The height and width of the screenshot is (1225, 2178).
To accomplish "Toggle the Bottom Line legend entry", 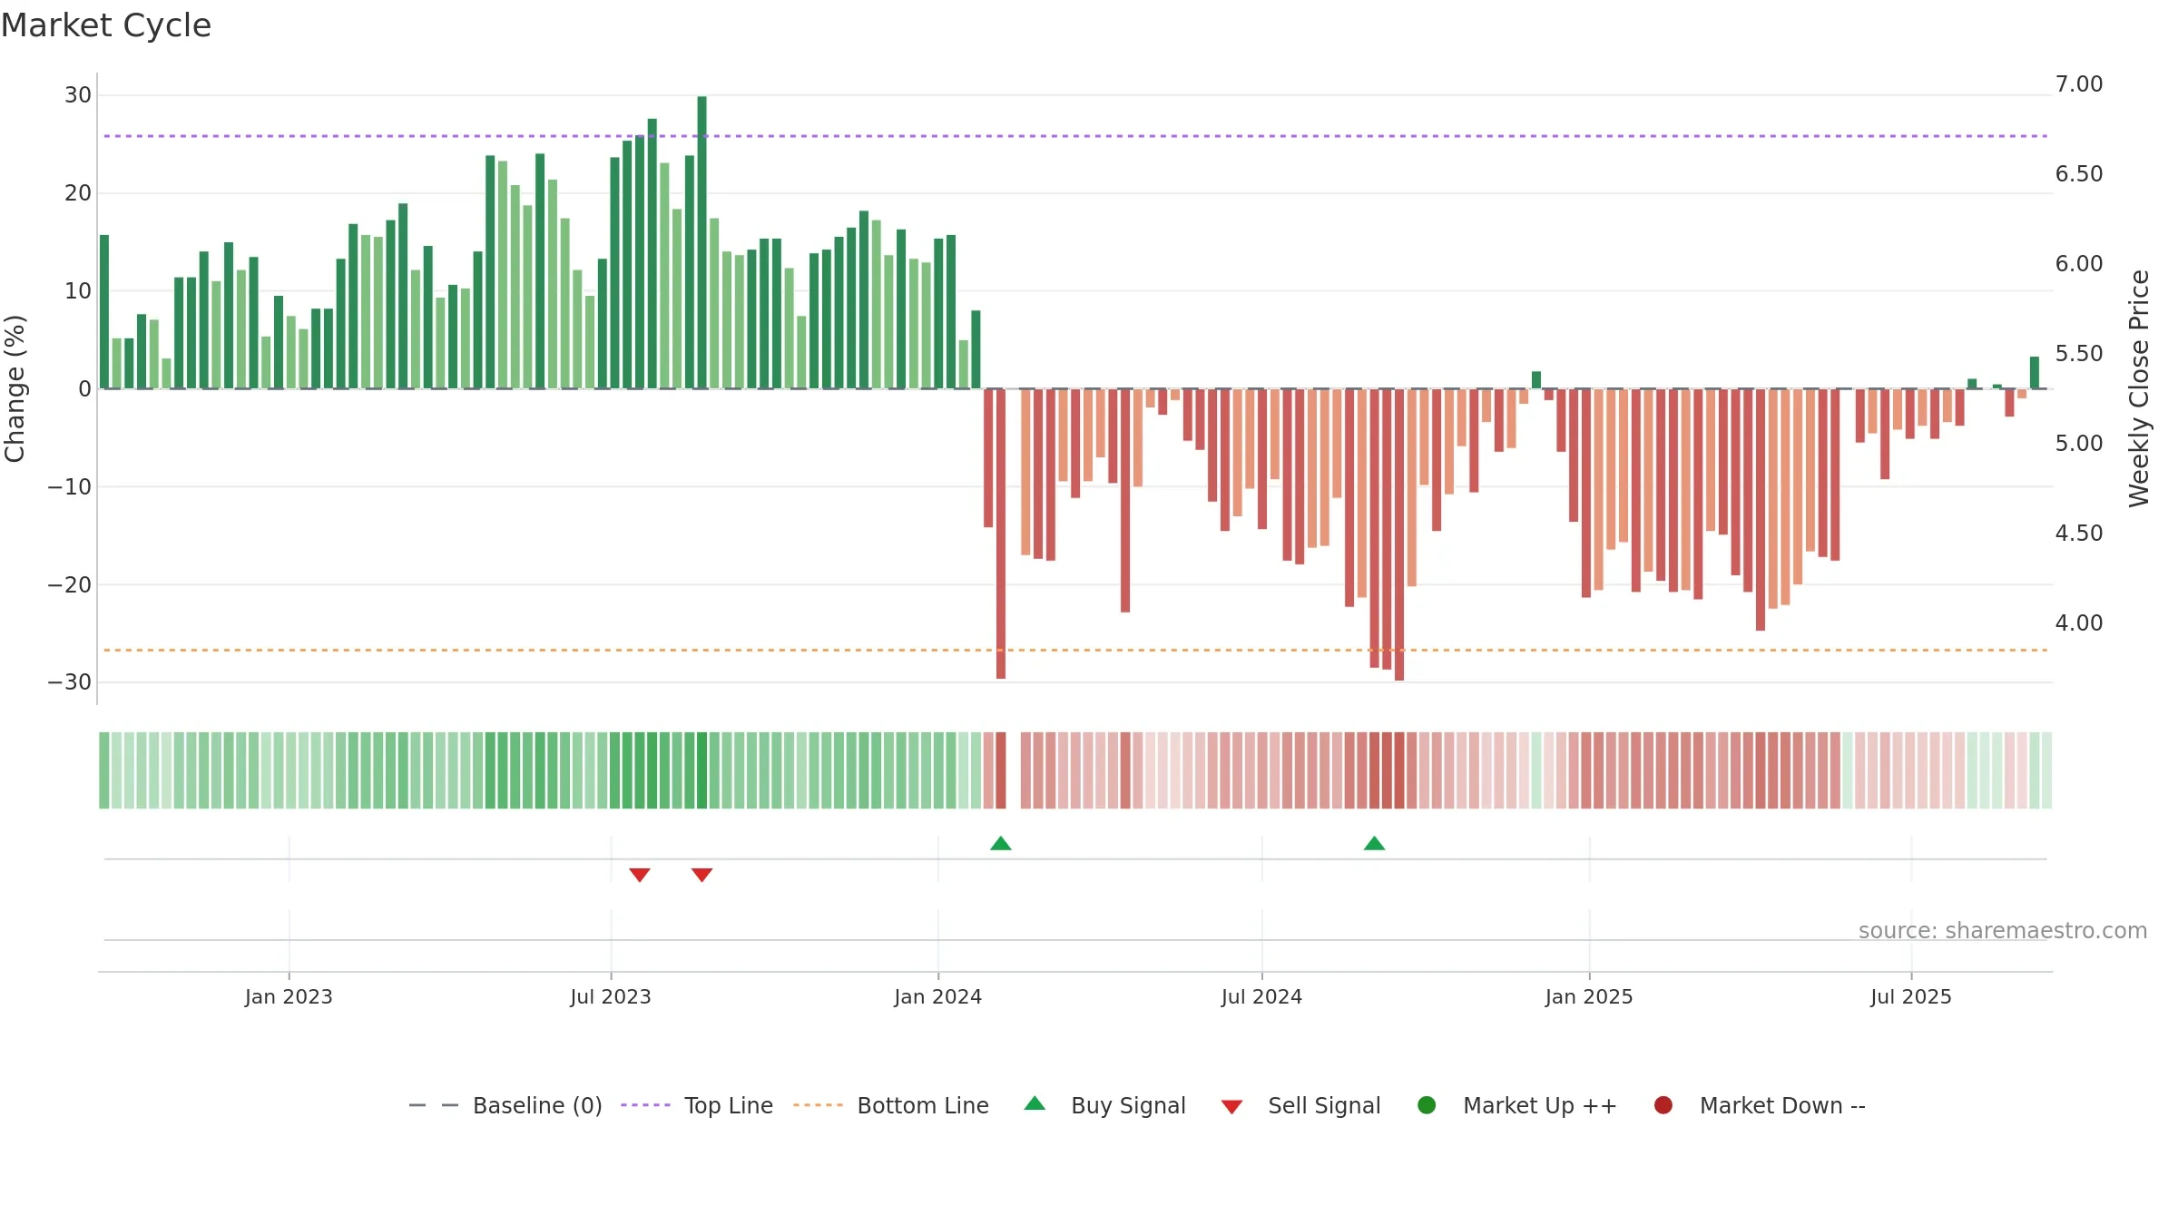I will (x=891, y=1105).
